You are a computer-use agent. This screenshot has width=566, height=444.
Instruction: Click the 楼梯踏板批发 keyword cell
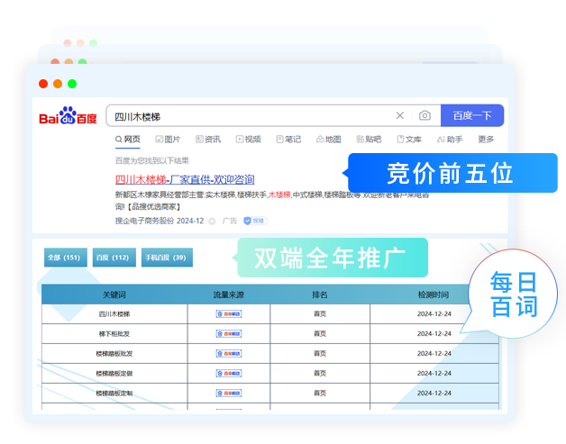[x=114, y=354]
